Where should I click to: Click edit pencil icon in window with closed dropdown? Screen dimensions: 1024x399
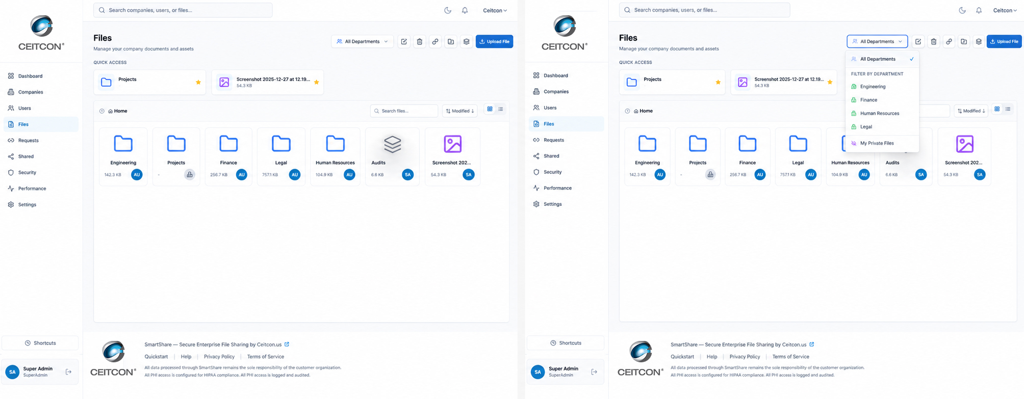click(x=404, y=42)
